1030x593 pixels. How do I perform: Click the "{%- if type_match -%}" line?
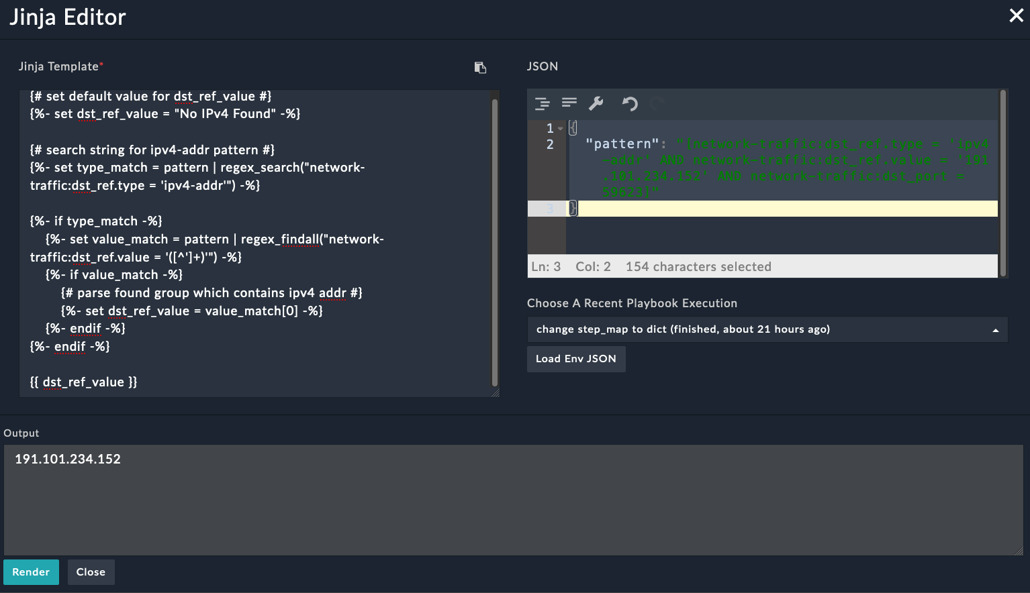(96, 221)
